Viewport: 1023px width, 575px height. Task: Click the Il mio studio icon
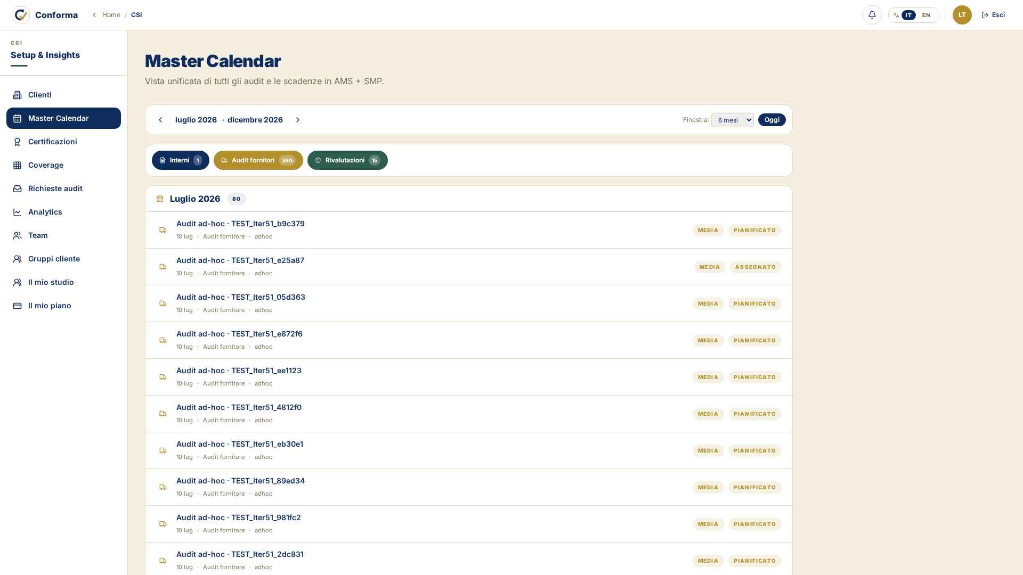17,282
